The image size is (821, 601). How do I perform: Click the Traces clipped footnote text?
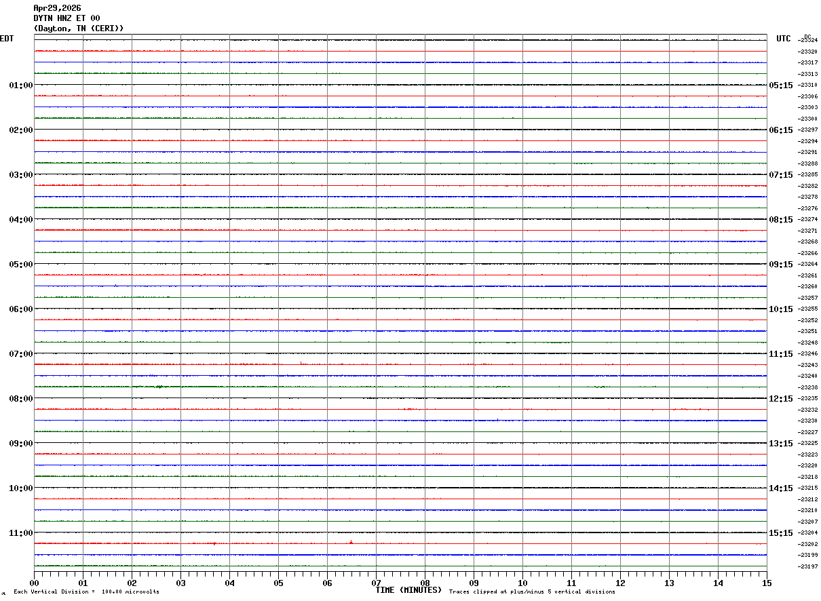(532, 592)
